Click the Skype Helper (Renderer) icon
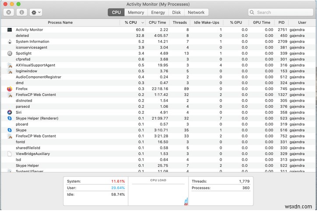Viewport: 317px width, 211px height. (10, 118)
